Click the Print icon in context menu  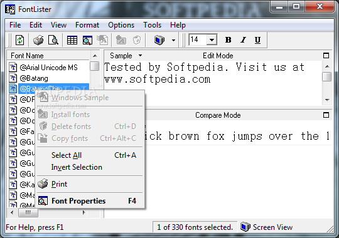(43, 184)
